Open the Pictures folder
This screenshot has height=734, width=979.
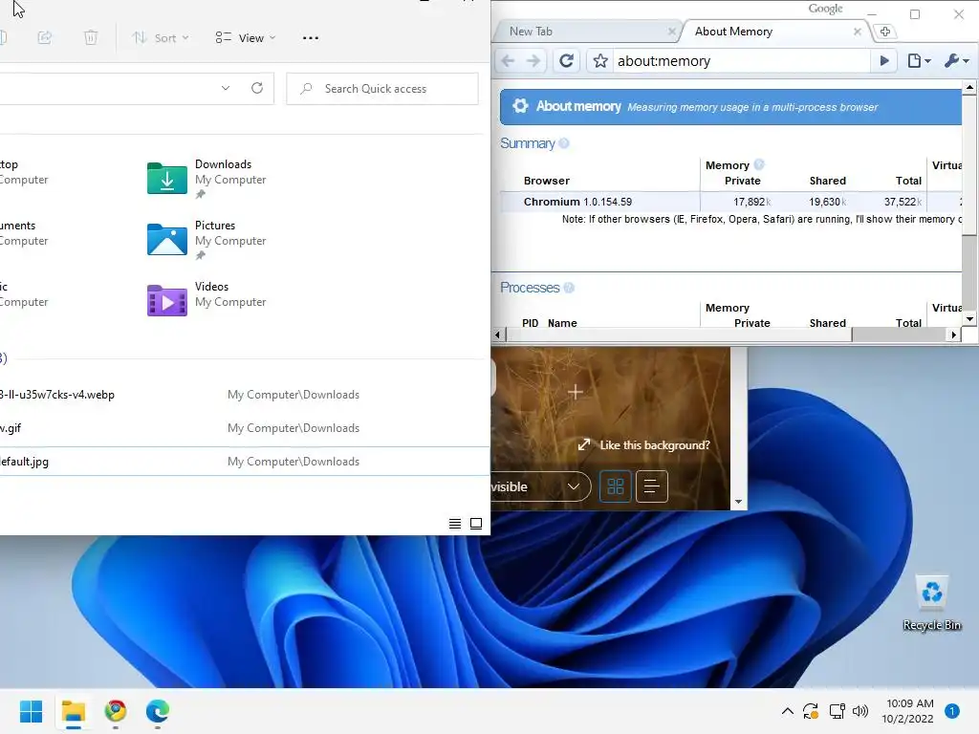(207, 238)
